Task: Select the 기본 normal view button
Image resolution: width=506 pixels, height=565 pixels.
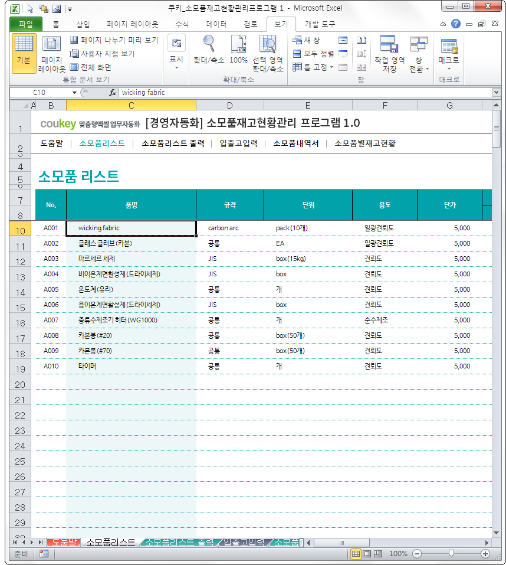Action: coord(24,53)
